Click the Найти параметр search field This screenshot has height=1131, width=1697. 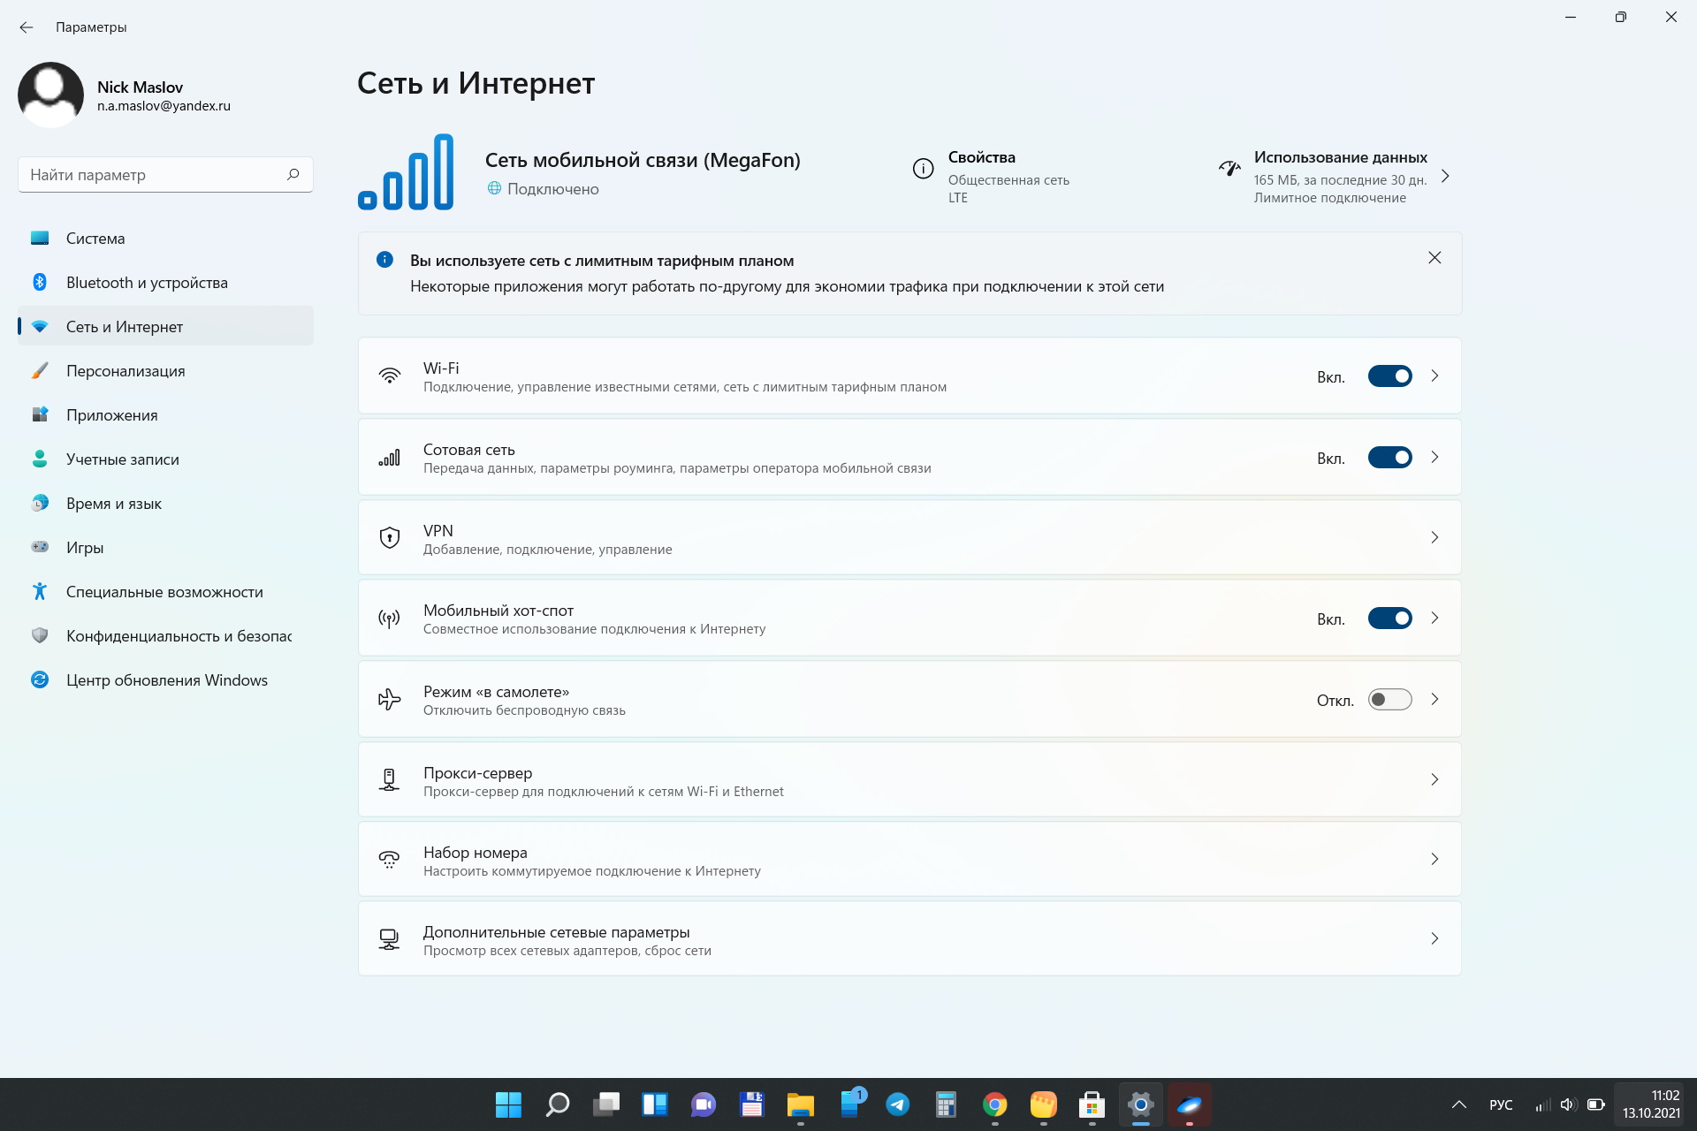[x=150, y=174]
